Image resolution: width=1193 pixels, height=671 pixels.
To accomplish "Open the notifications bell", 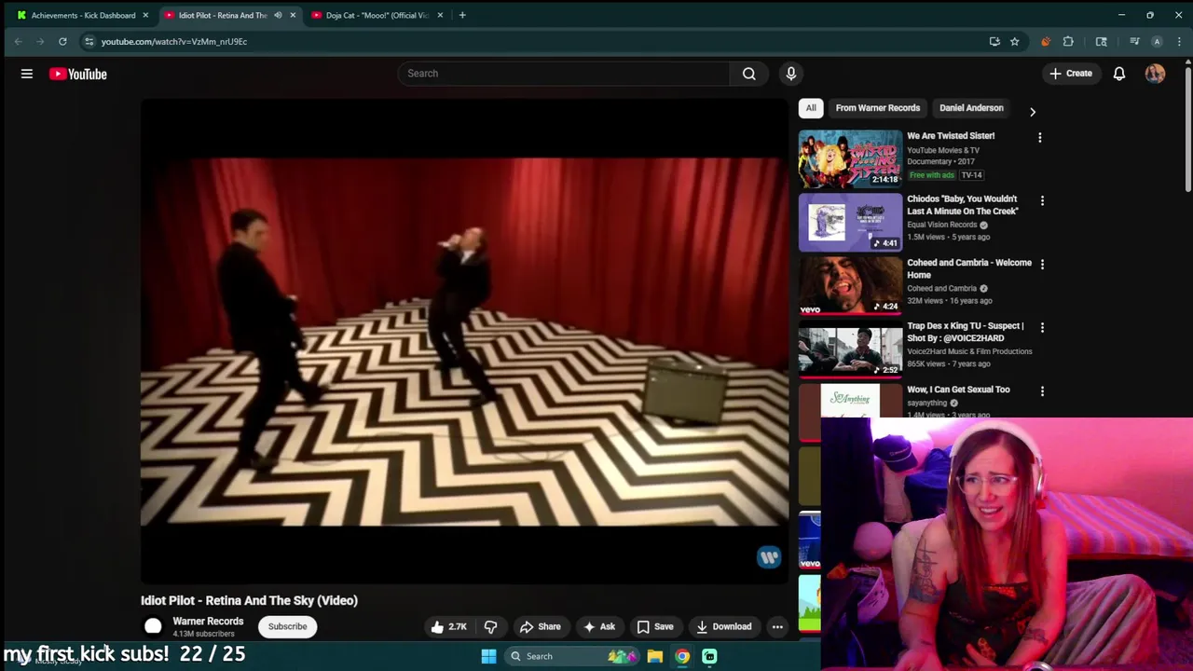I will click(x=1118, y=74).
